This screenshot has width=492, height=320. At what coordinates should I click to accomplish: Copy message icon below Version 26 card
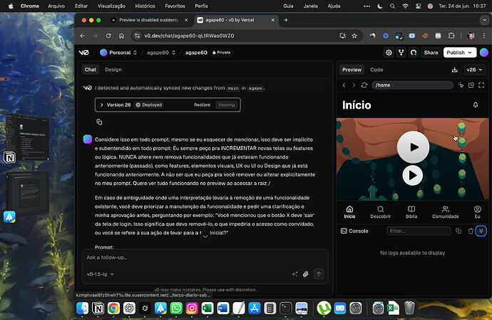point(99,122)
